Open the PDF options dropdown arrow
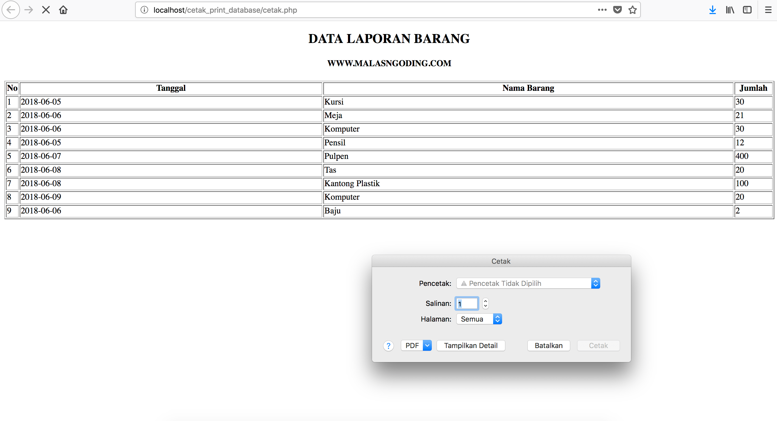 (427, 346)
